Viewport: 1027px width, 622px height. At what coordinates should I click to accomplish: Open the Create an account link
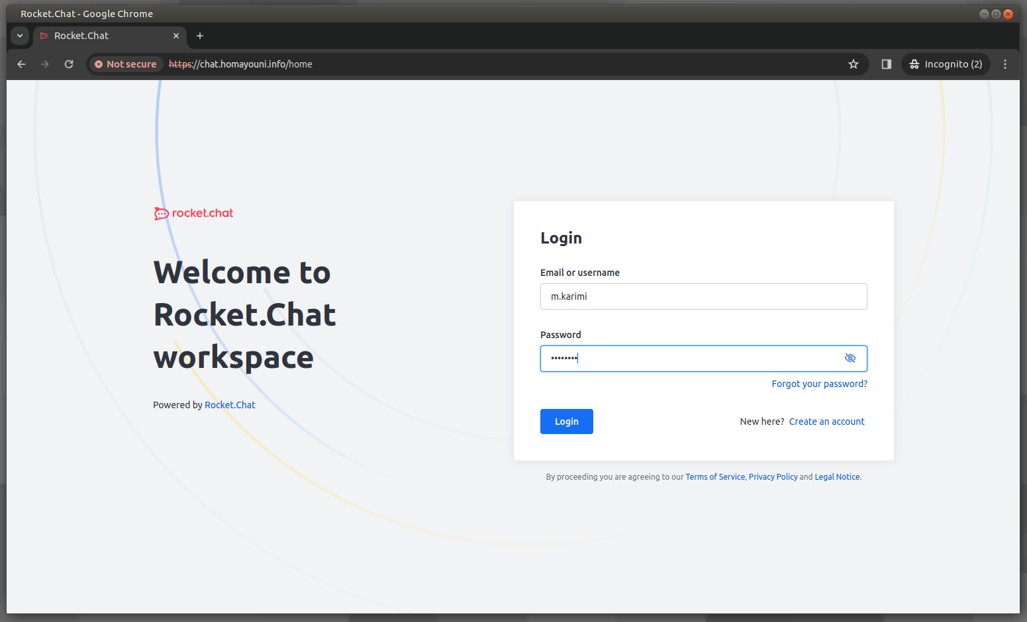(826, 422)
